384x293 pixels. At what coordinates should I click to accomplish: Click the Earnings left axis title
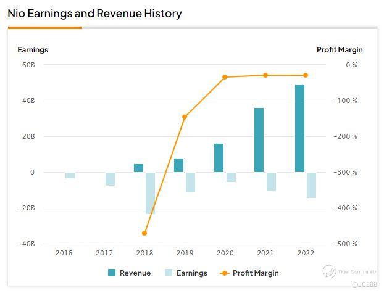tap(33, 50)
